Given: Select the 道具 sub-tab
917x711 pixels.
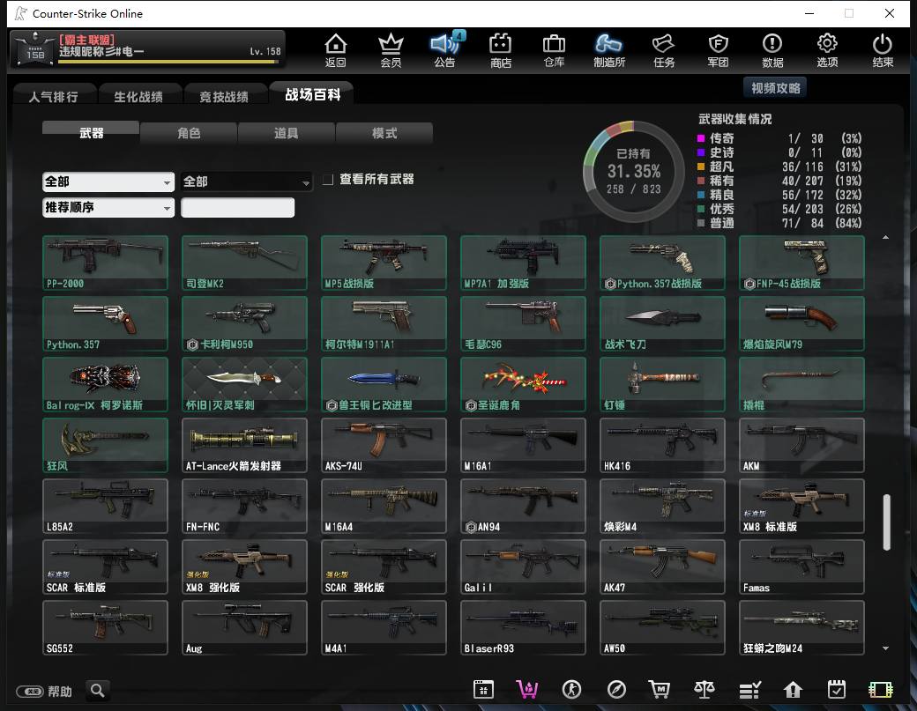Looking at the screenshot, I should [x=286, y=133].
